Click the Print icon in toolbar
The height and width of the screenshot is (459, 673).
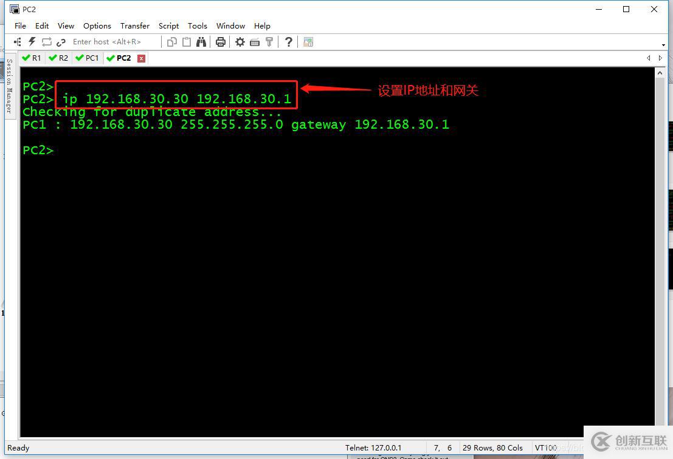click(221, 42)
